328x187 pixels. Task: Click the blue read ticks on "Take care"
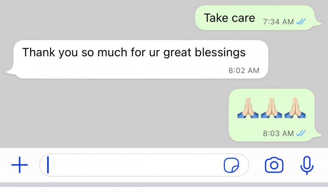301,22
